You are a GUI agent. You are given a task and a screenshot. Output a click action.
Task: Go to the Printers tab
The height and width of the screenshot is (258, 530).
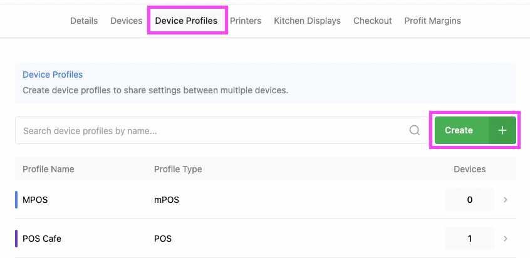tap(246, 21)
